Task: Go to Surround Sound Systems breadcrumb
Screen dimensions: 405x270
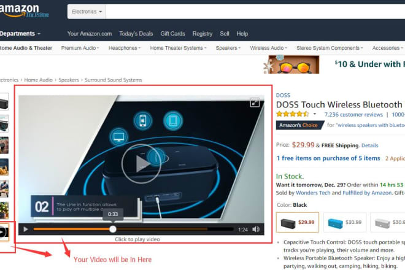Action: tap(113, 80)
